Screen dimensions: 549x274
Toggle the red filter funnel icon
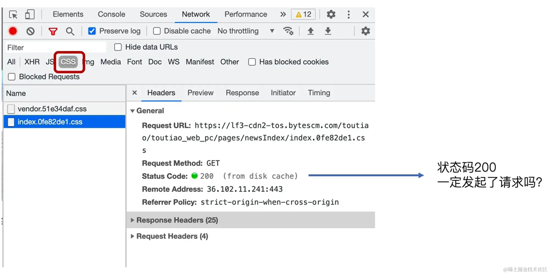pos(53,31)
